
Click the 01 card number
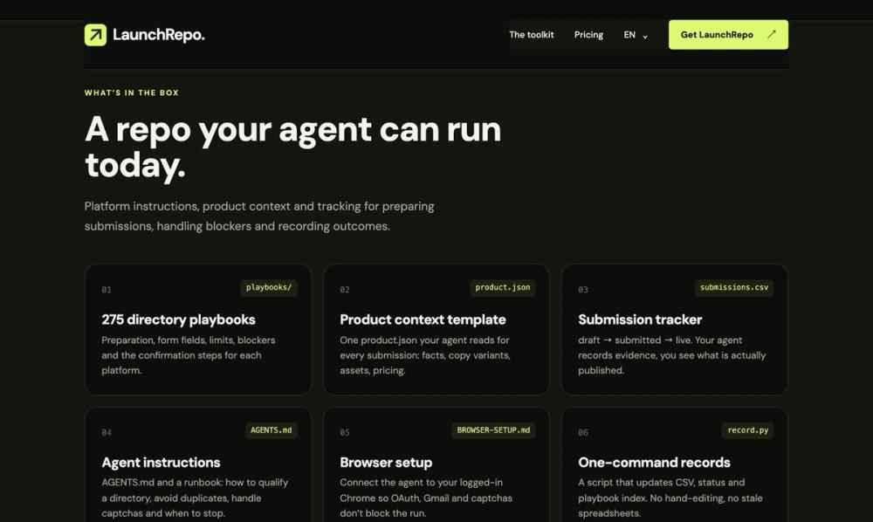click(x=107, y=290)
